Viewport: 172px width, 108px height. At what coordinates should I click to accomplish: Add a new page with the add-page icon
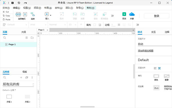coord(27,38)
